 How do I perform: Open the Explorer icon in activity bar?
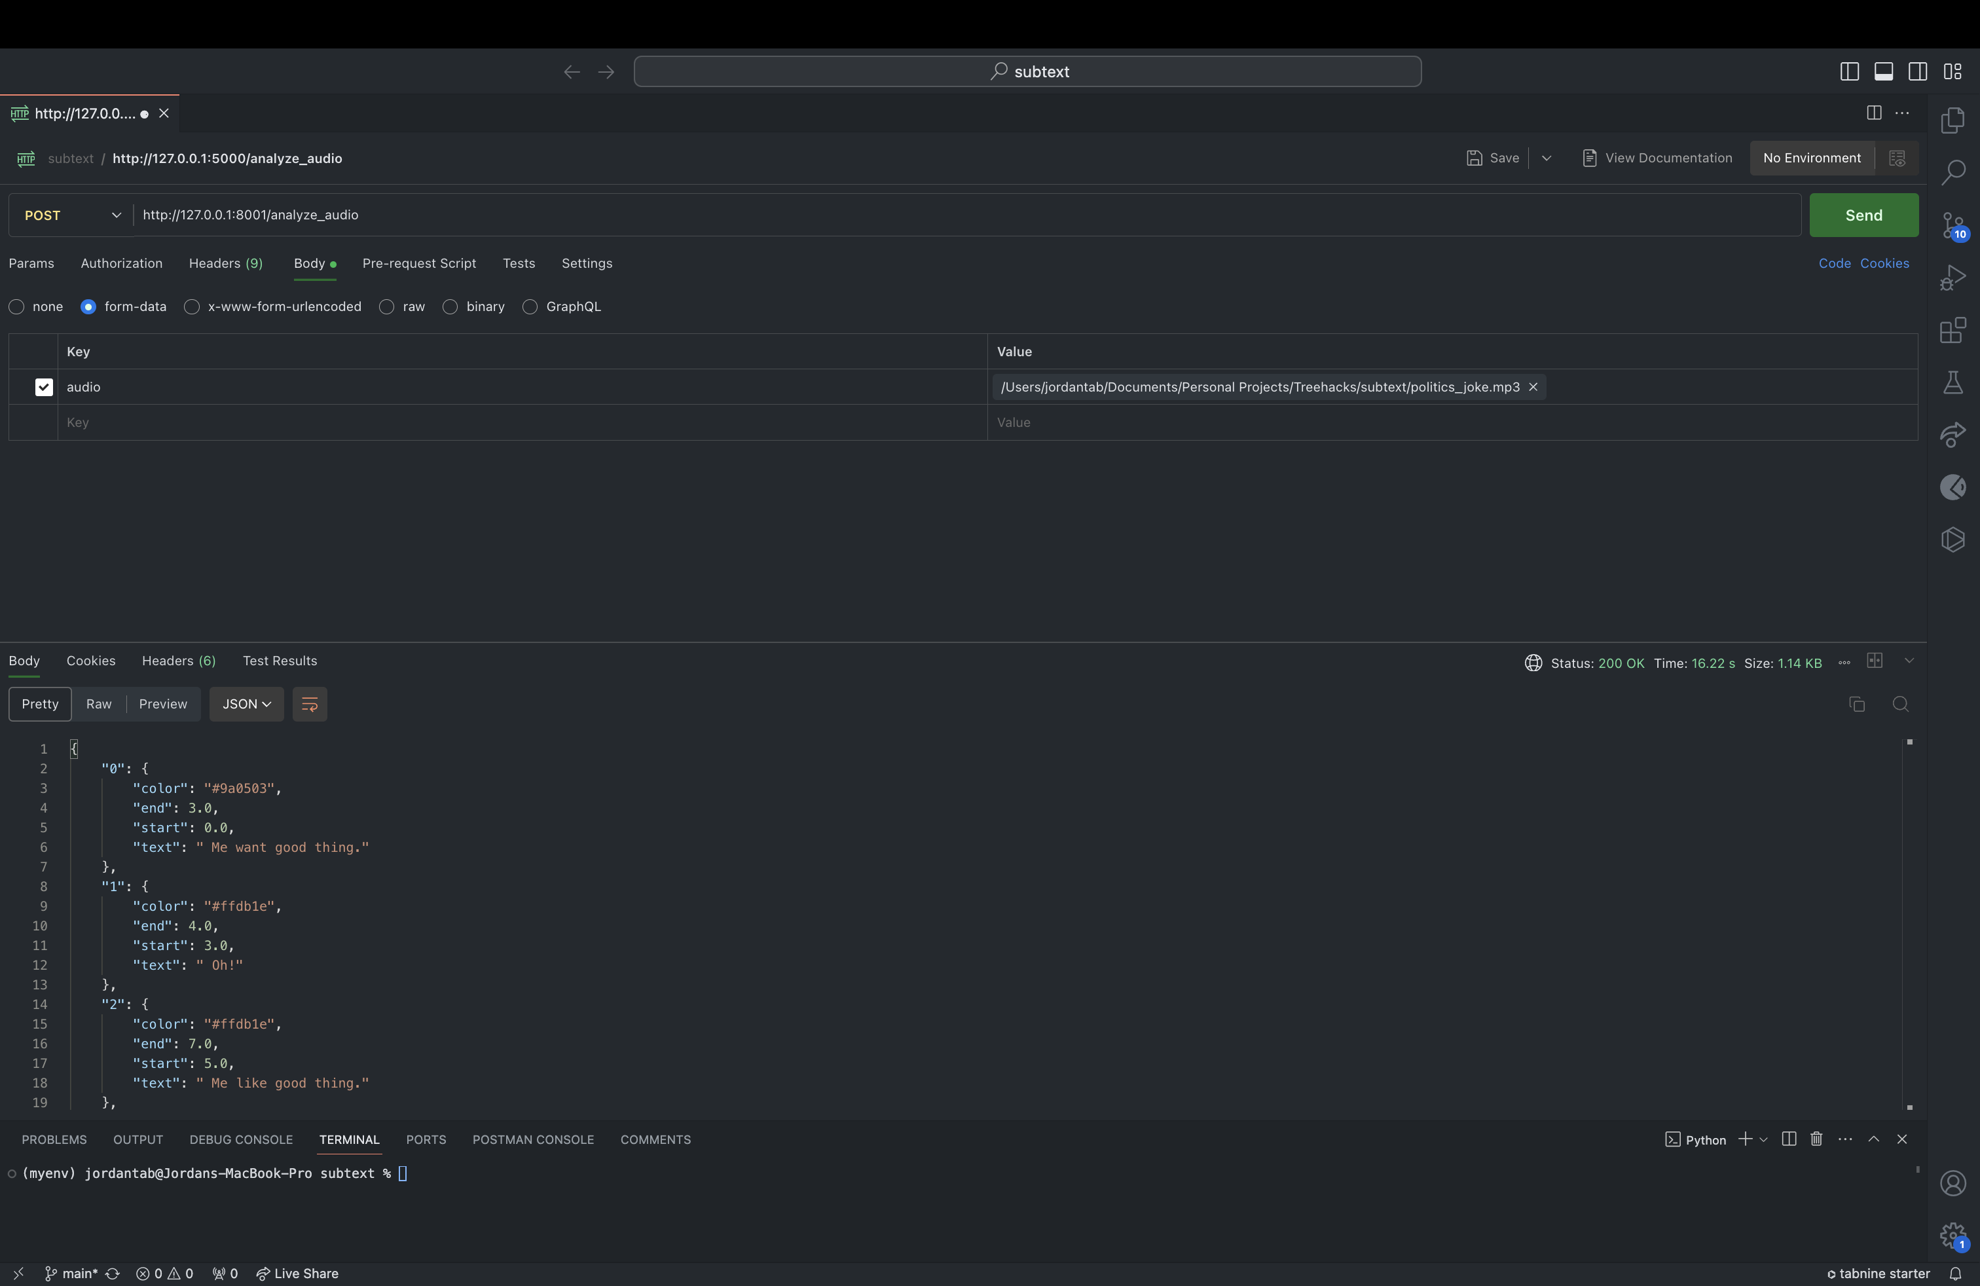tap(1952, 120)
